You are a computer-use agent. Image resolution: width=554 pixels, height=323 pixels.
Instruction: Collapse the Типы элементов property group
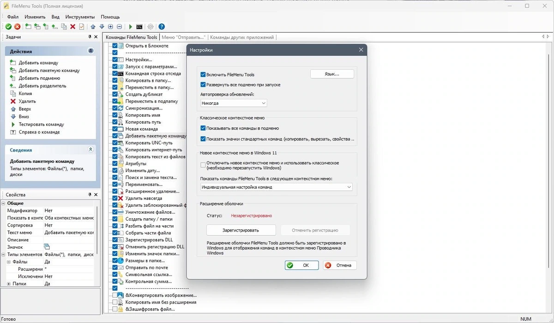(x=3, y=254)
